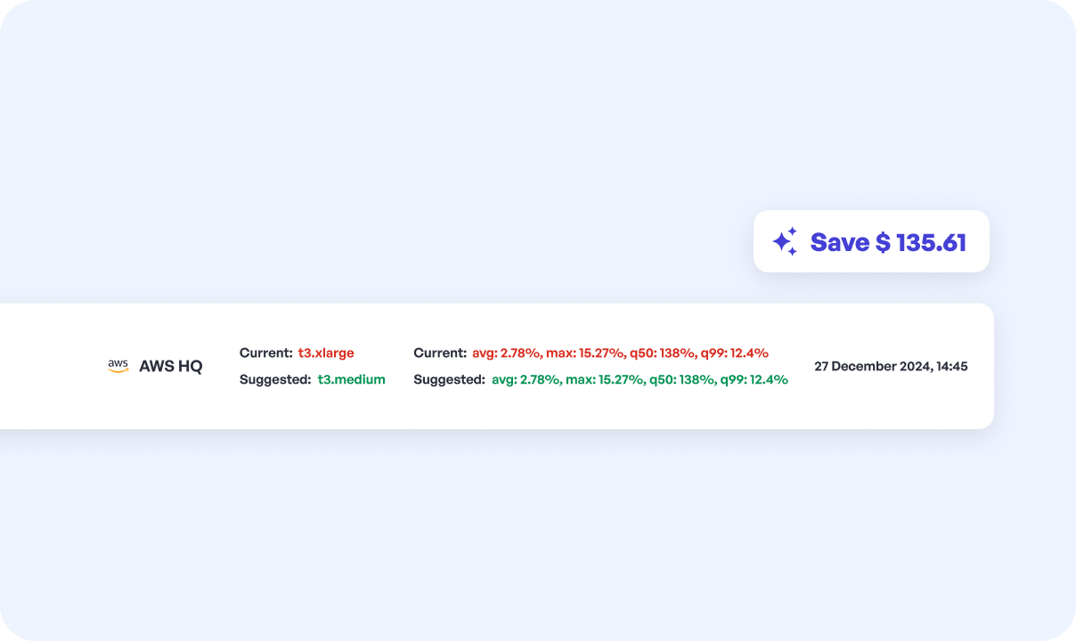This screenshot has width=1076, height=641.
Task: Click the AWS logo icon
Action: tap(118, 366)
